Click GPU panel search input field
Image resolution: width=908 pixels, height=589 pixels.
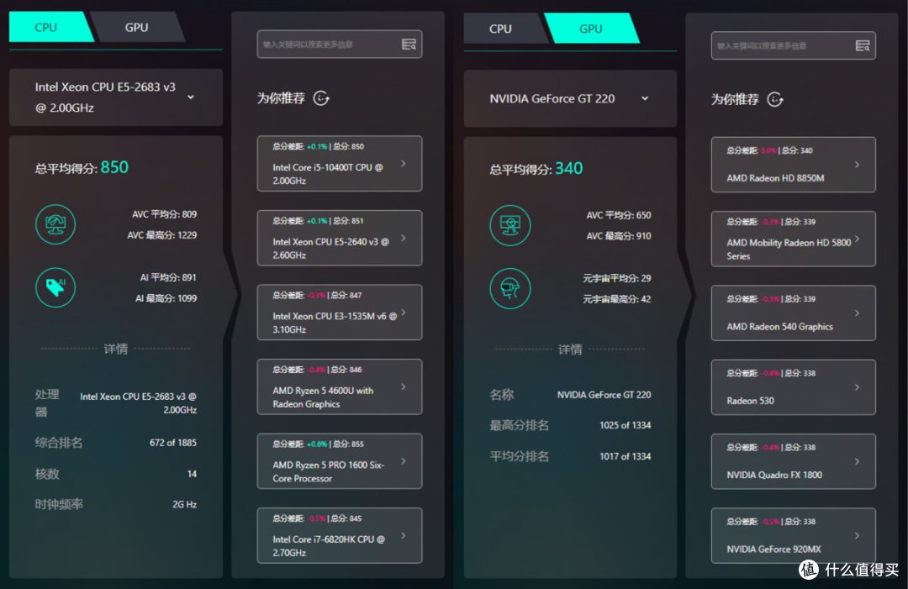point(793,45)
